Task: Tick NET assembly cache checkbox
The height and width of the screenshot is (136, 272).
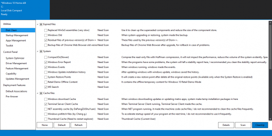Action: click(x=46, y=109)
